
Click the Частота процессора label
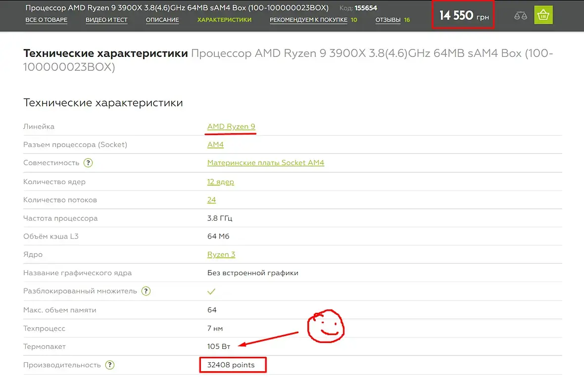coord(60,218)
